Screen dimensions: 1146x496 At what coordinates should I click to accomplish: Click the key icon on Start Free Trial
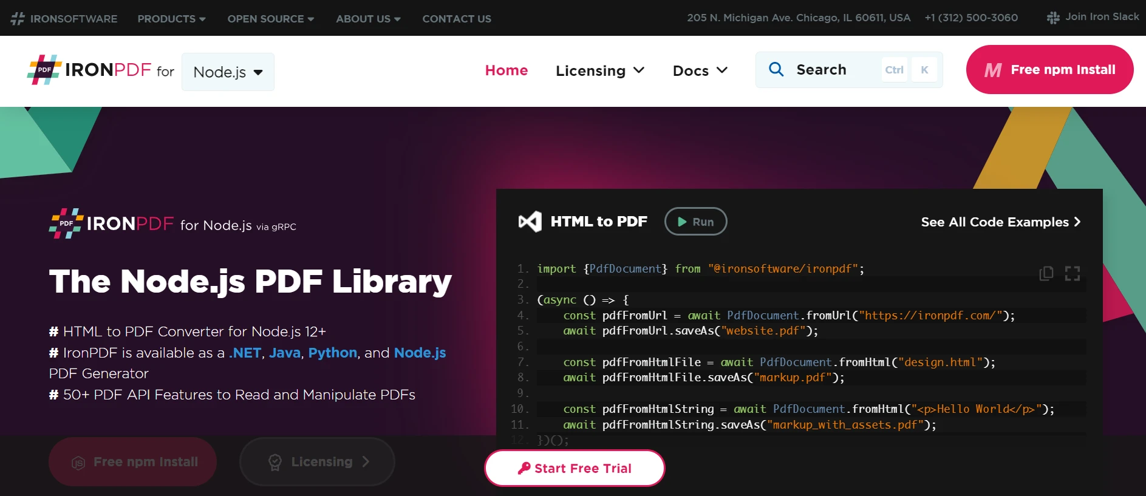click(524, 468)
